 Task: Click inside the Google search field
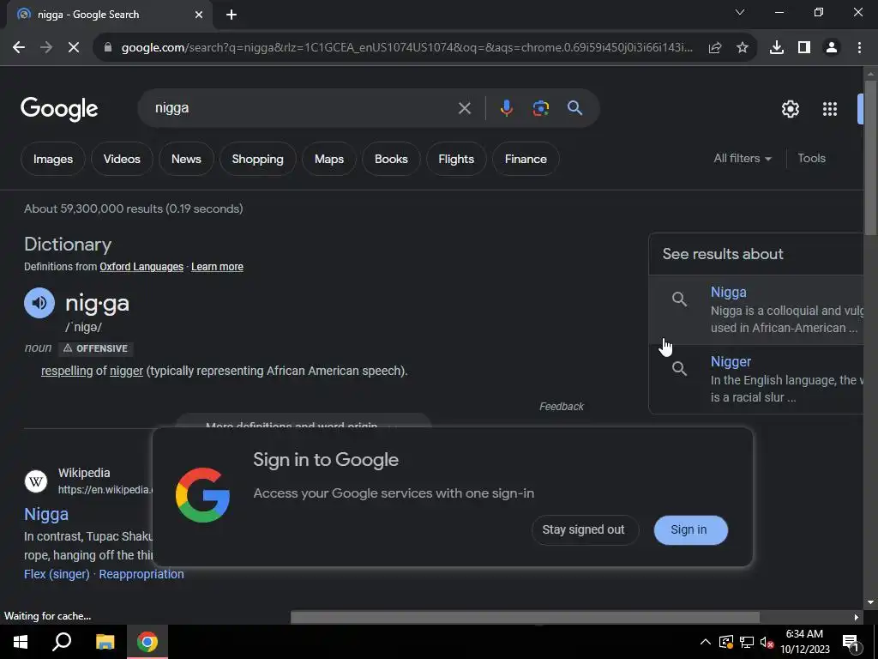point(303,108)
